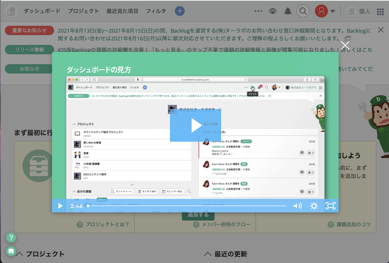Click the project drawer icon in card
The height and width of the screenshot is (263, 389).
tap(37, 166)
